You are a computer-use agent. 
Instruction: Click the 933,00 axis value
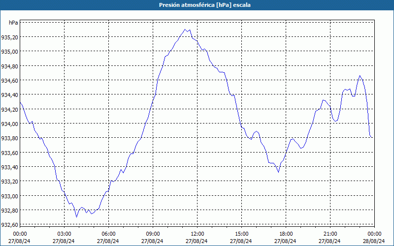10,196
